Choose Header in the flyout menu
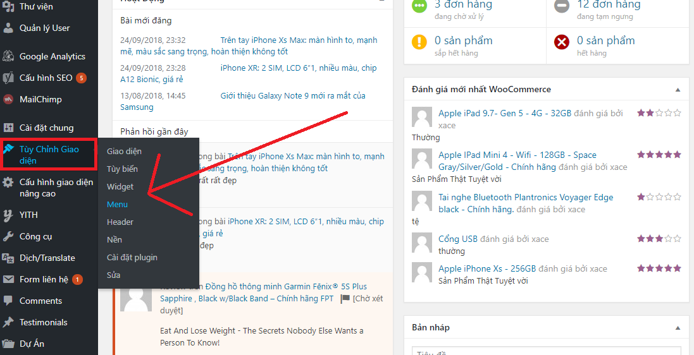Image resolution: width=694 pixels, height=355 pixels. (x=120, y=222)
